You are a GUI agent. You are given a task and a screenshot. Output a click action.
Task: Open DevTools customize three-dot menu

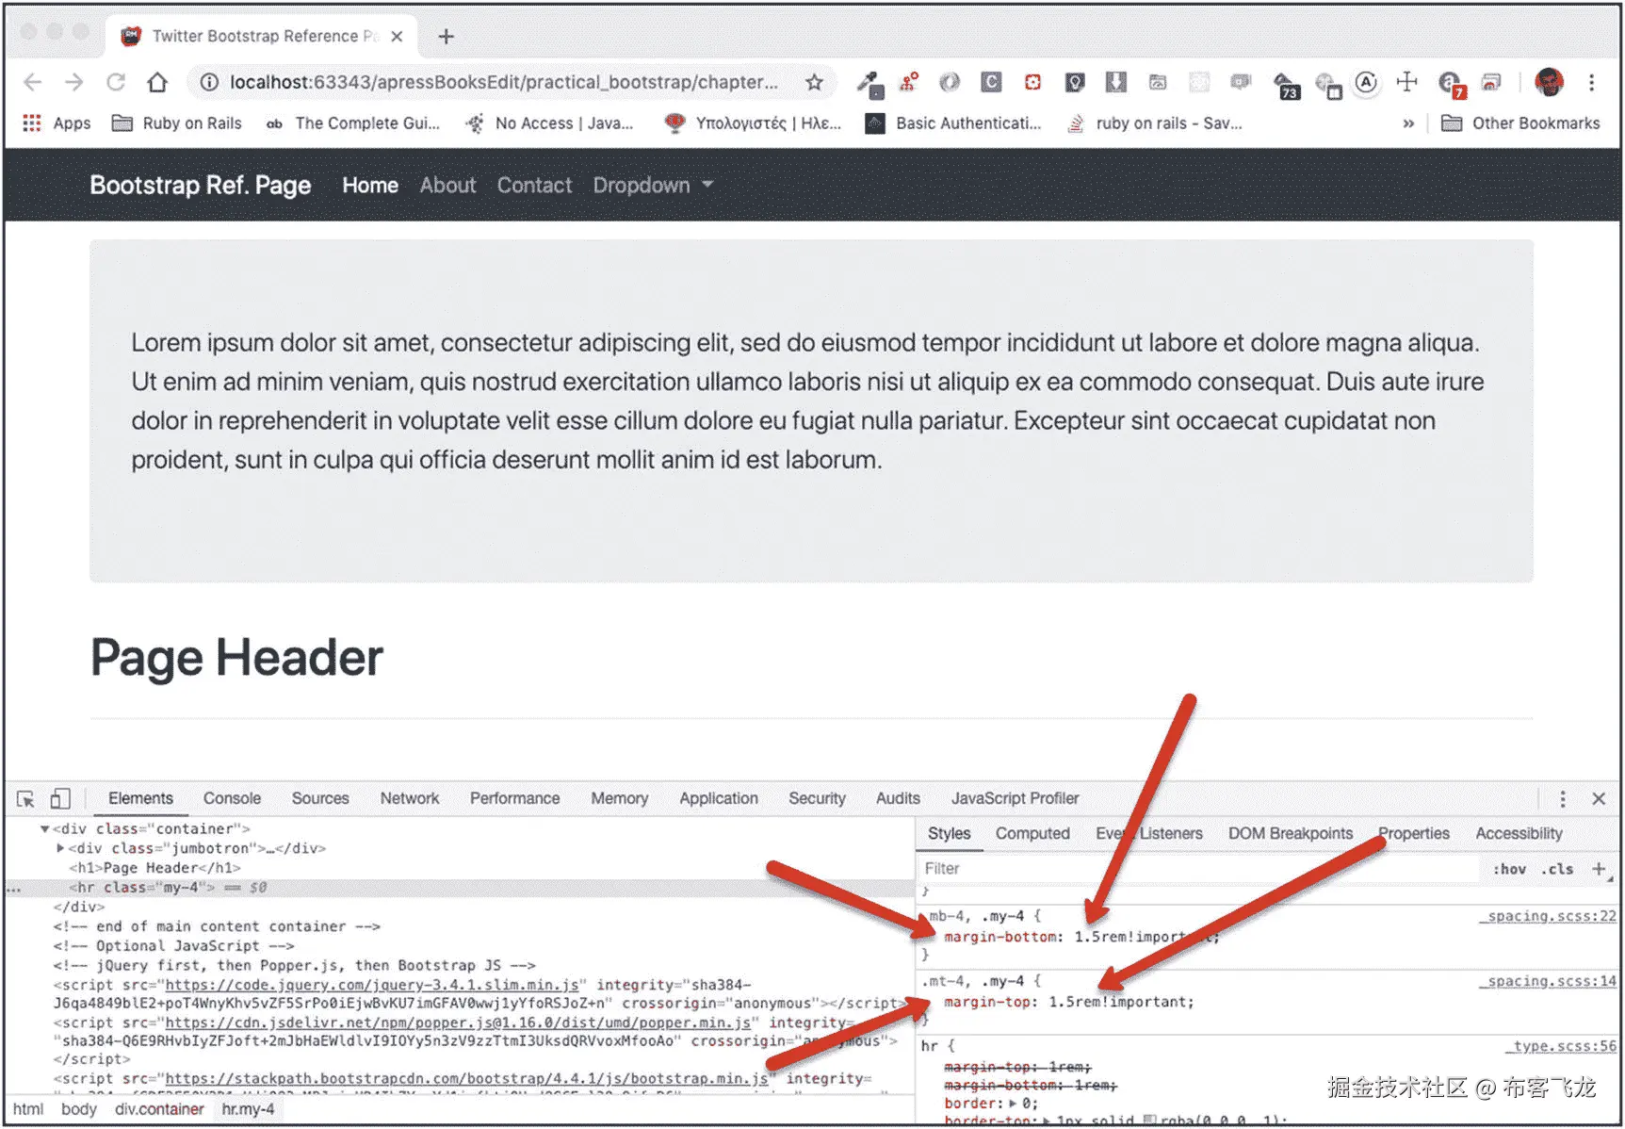tap(1563, 799)
